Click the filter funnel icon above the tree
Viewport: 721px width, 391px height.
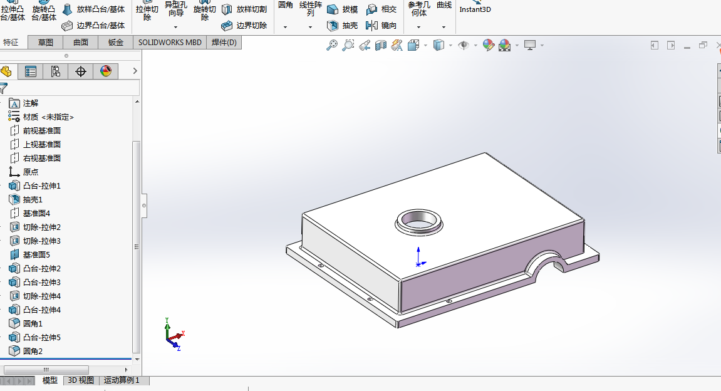[x=4, y=88]
